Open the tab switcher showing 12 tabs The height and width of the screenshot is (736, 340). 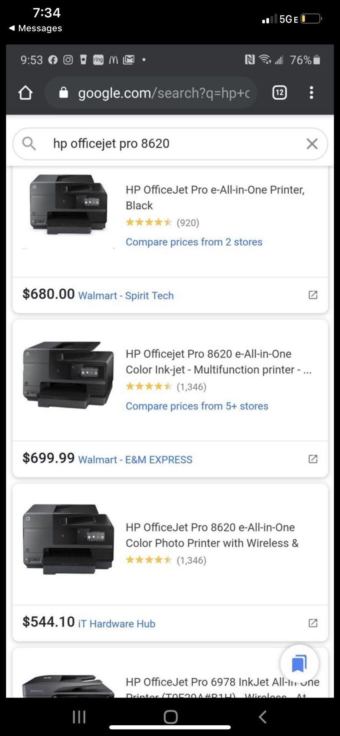(279, 93)
